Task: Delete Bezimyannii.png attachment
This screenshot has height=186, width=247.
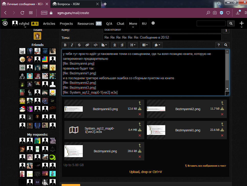Action: [x=140, y=157]
